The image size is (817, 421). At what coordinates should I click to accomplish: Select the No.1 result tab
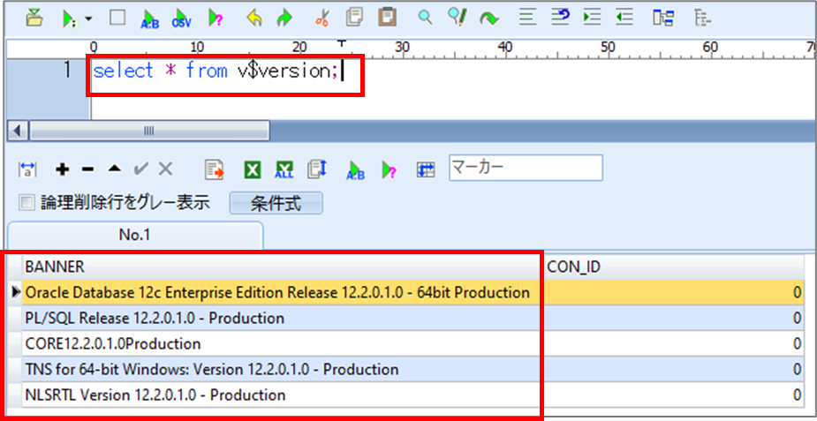pos(135,236)
